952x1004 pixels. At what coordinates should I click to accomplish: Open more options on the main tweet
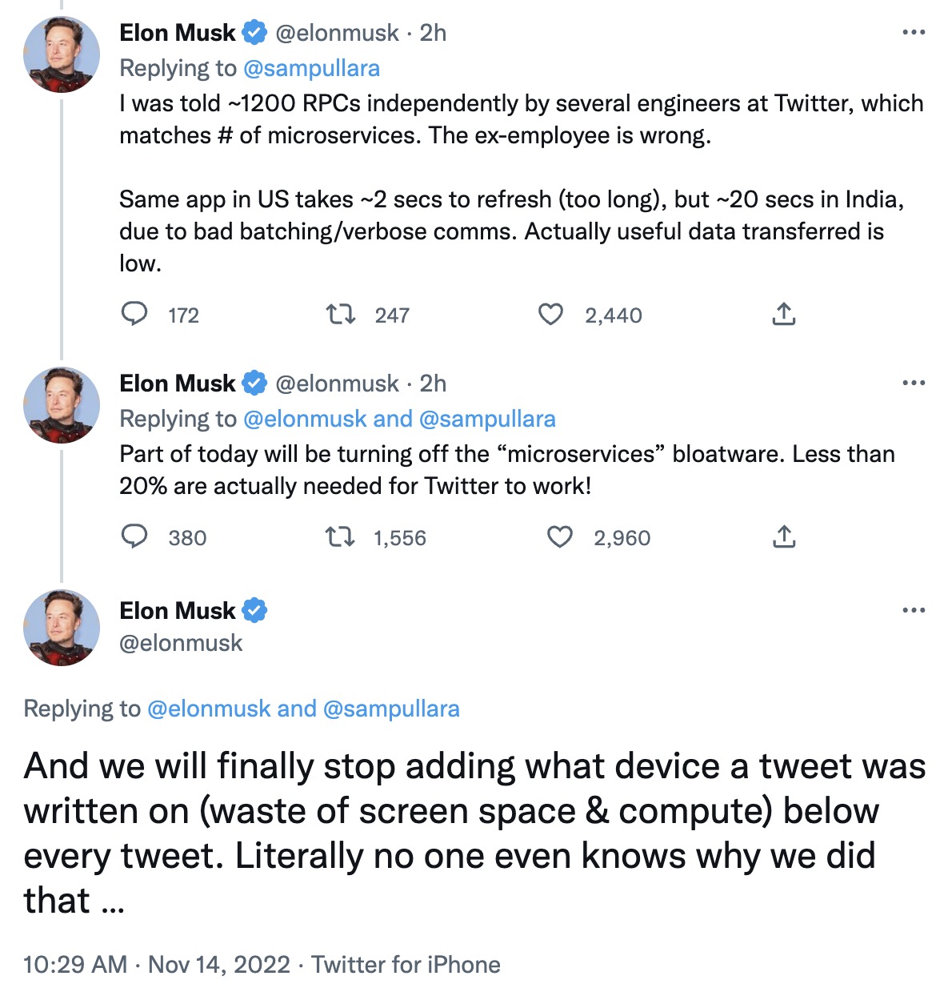pos(914,611)
